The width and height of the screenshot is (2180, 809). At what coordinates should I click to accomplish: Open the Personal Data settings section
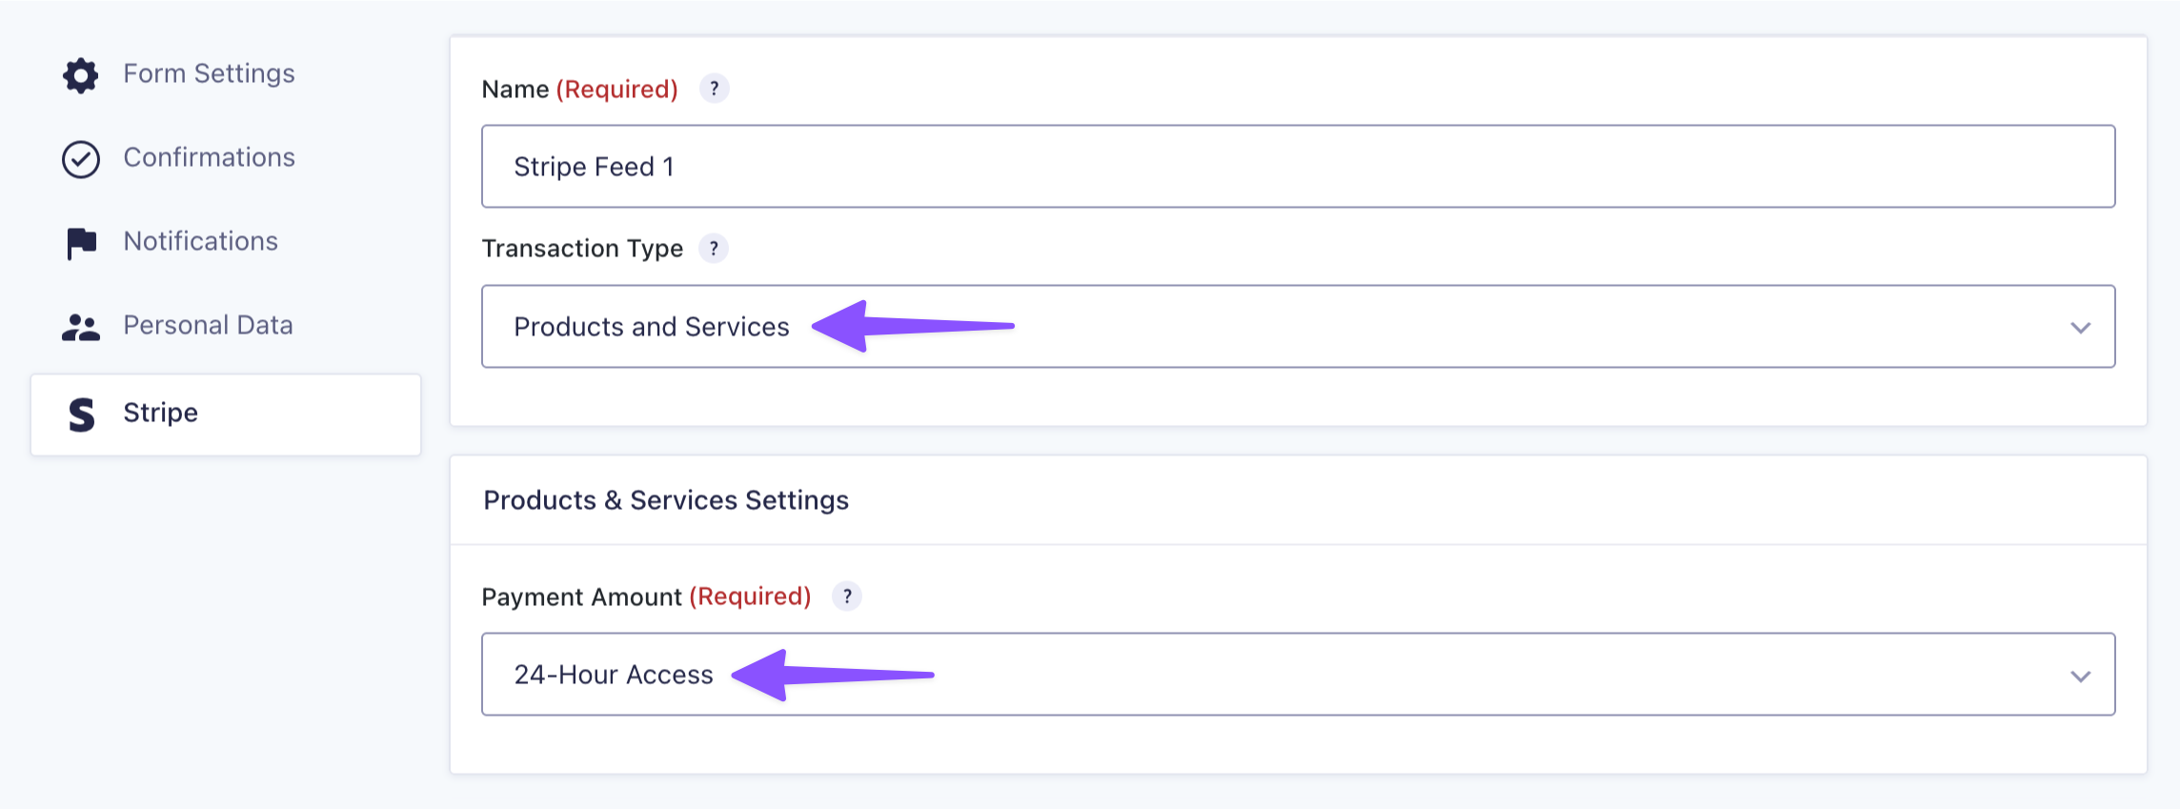[x=208, y=325]
